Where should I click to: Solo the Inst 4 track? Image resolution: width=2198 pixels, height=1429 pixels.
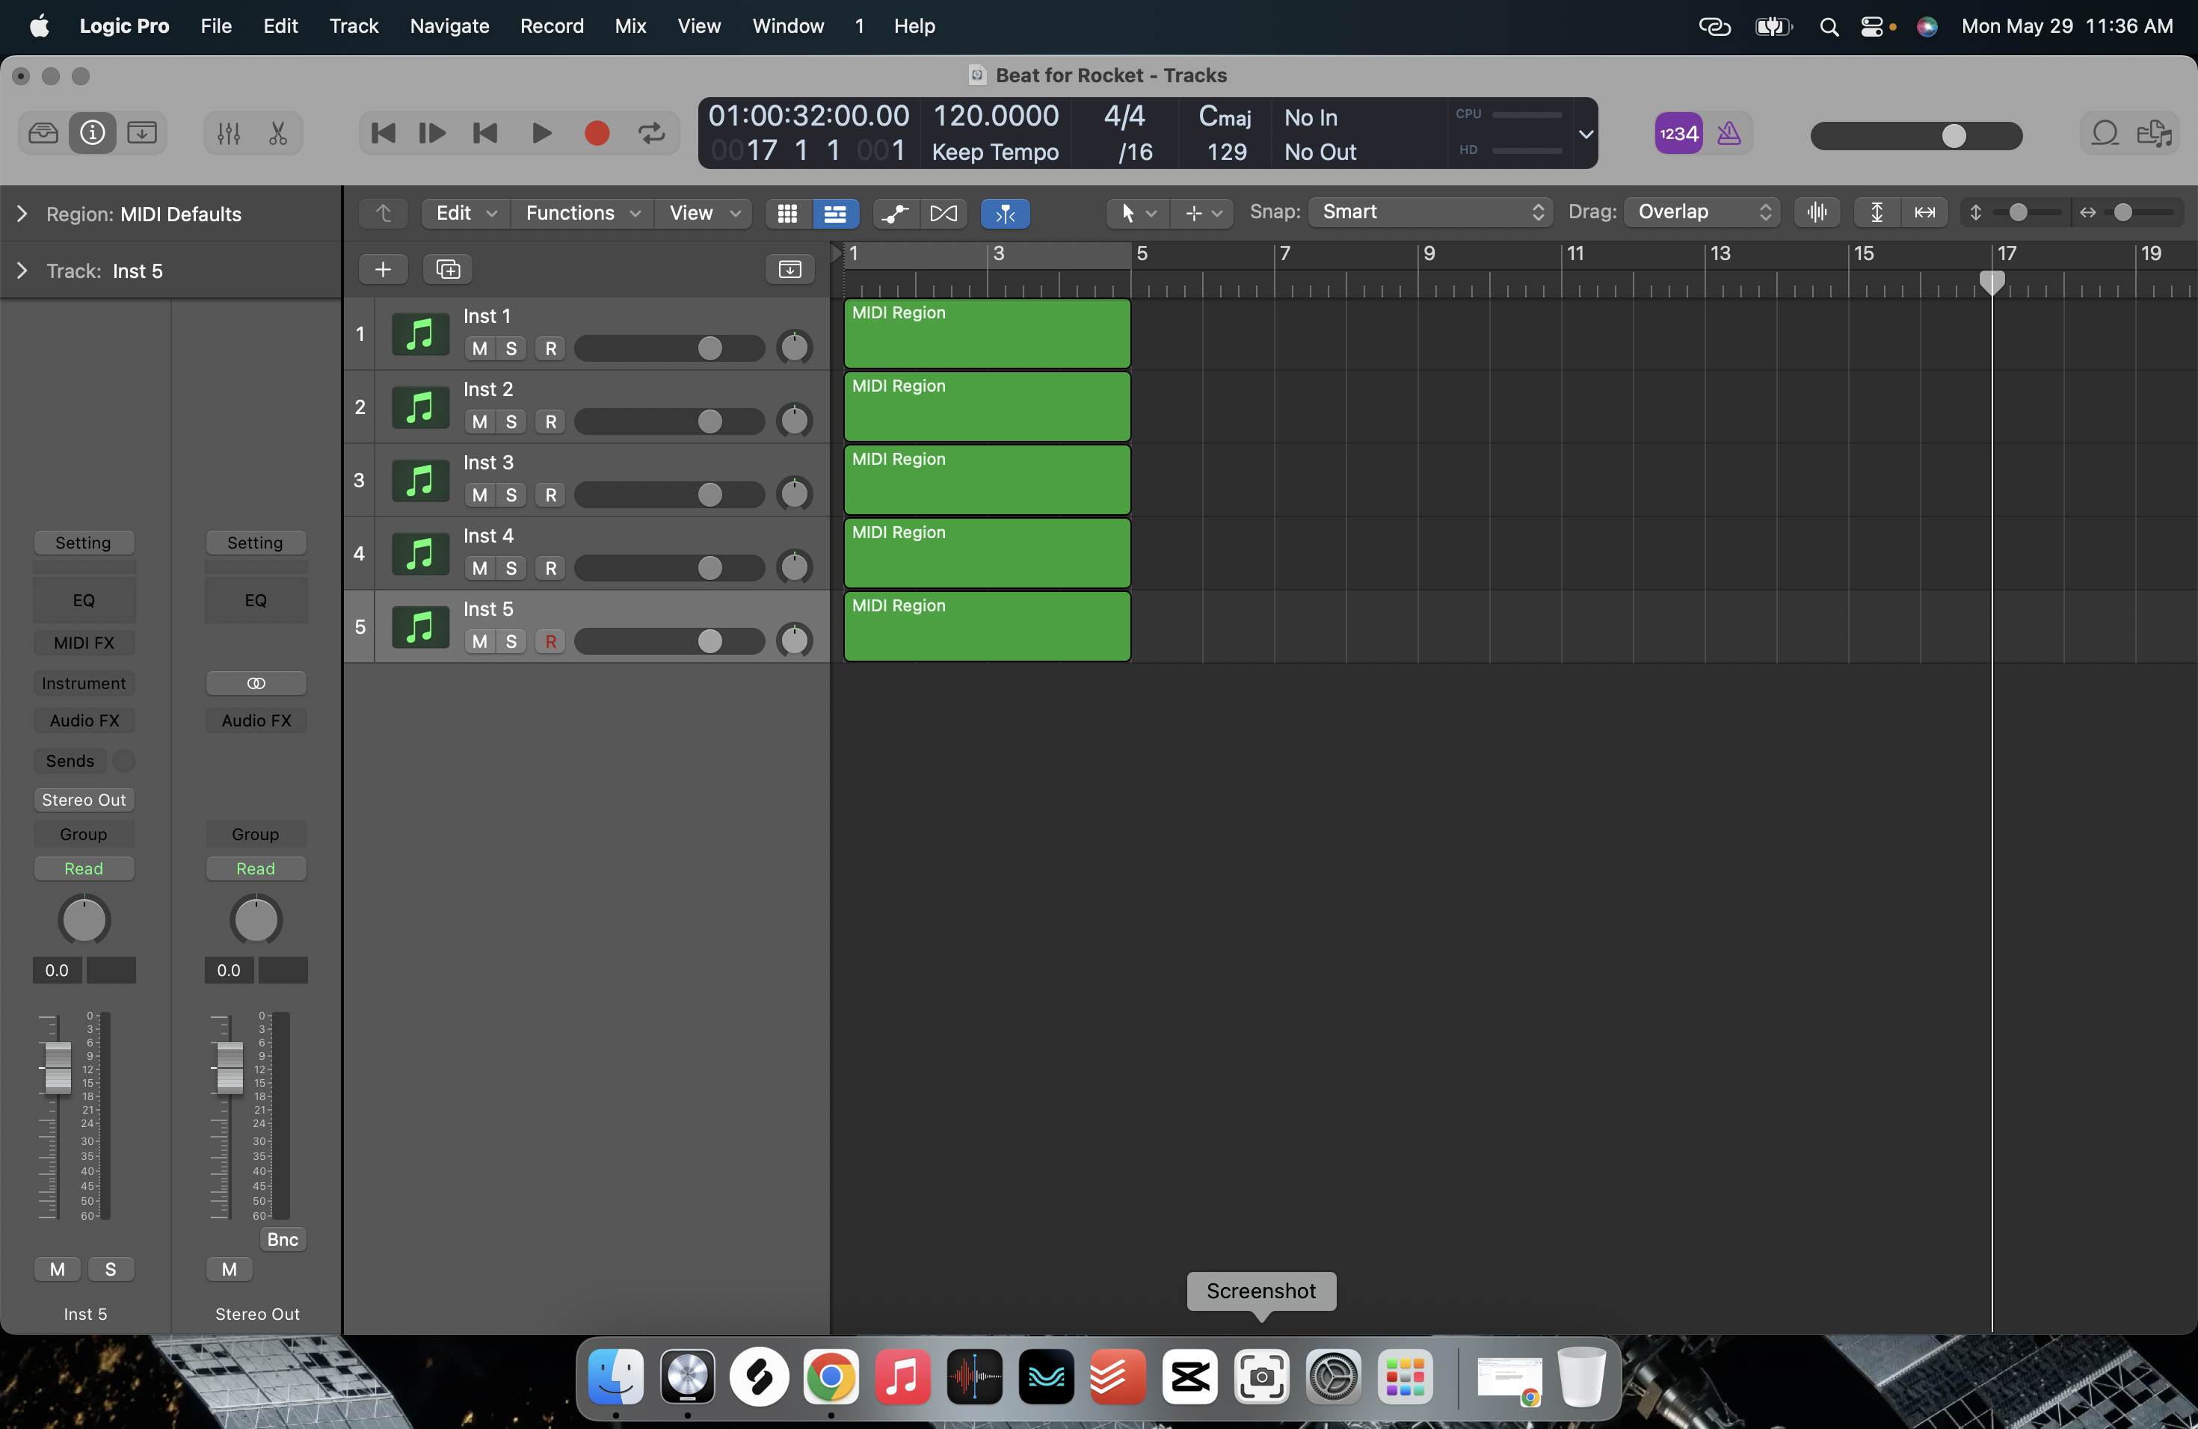[511, 569]
